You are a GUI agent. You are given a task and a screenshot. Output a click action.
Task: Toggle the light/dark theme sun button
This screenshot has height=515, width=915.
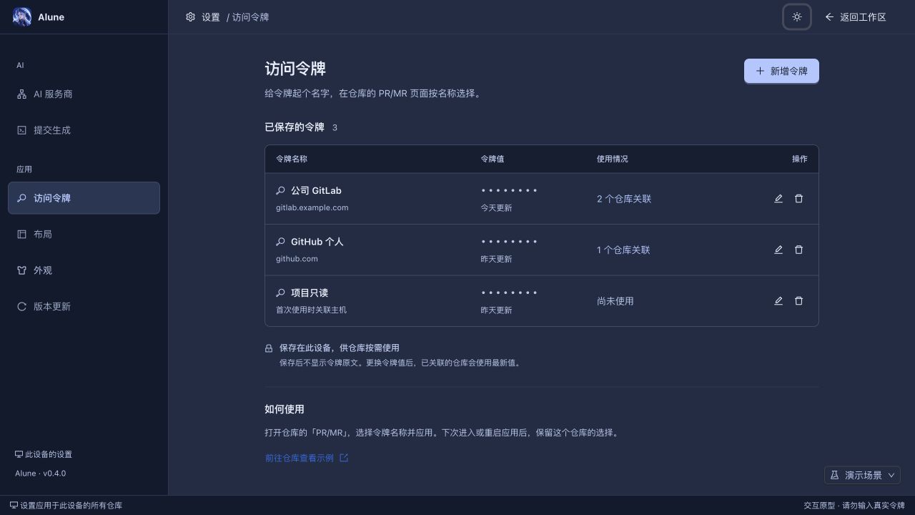tap(797, 17)
